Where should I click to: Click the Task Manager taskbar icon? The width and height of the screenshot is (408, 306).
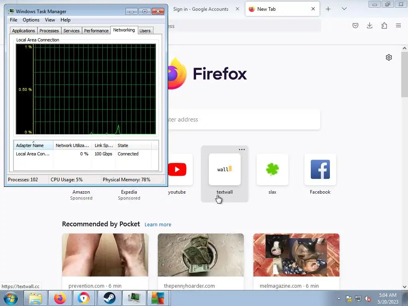pyautogui.click(x=134, y=298)
